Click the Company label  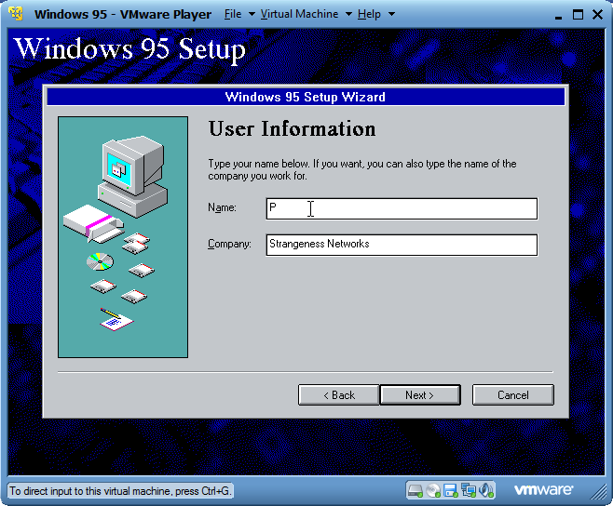229,244
